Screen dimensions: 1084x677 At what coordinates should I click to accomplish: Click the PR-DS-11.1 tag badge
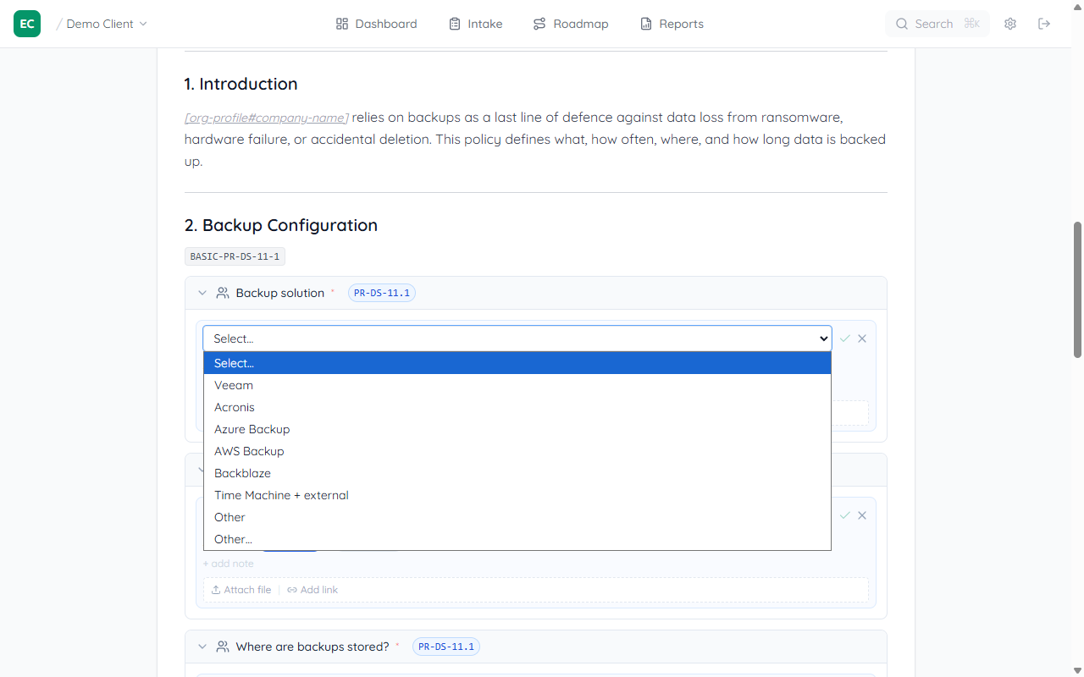point(381,292)
